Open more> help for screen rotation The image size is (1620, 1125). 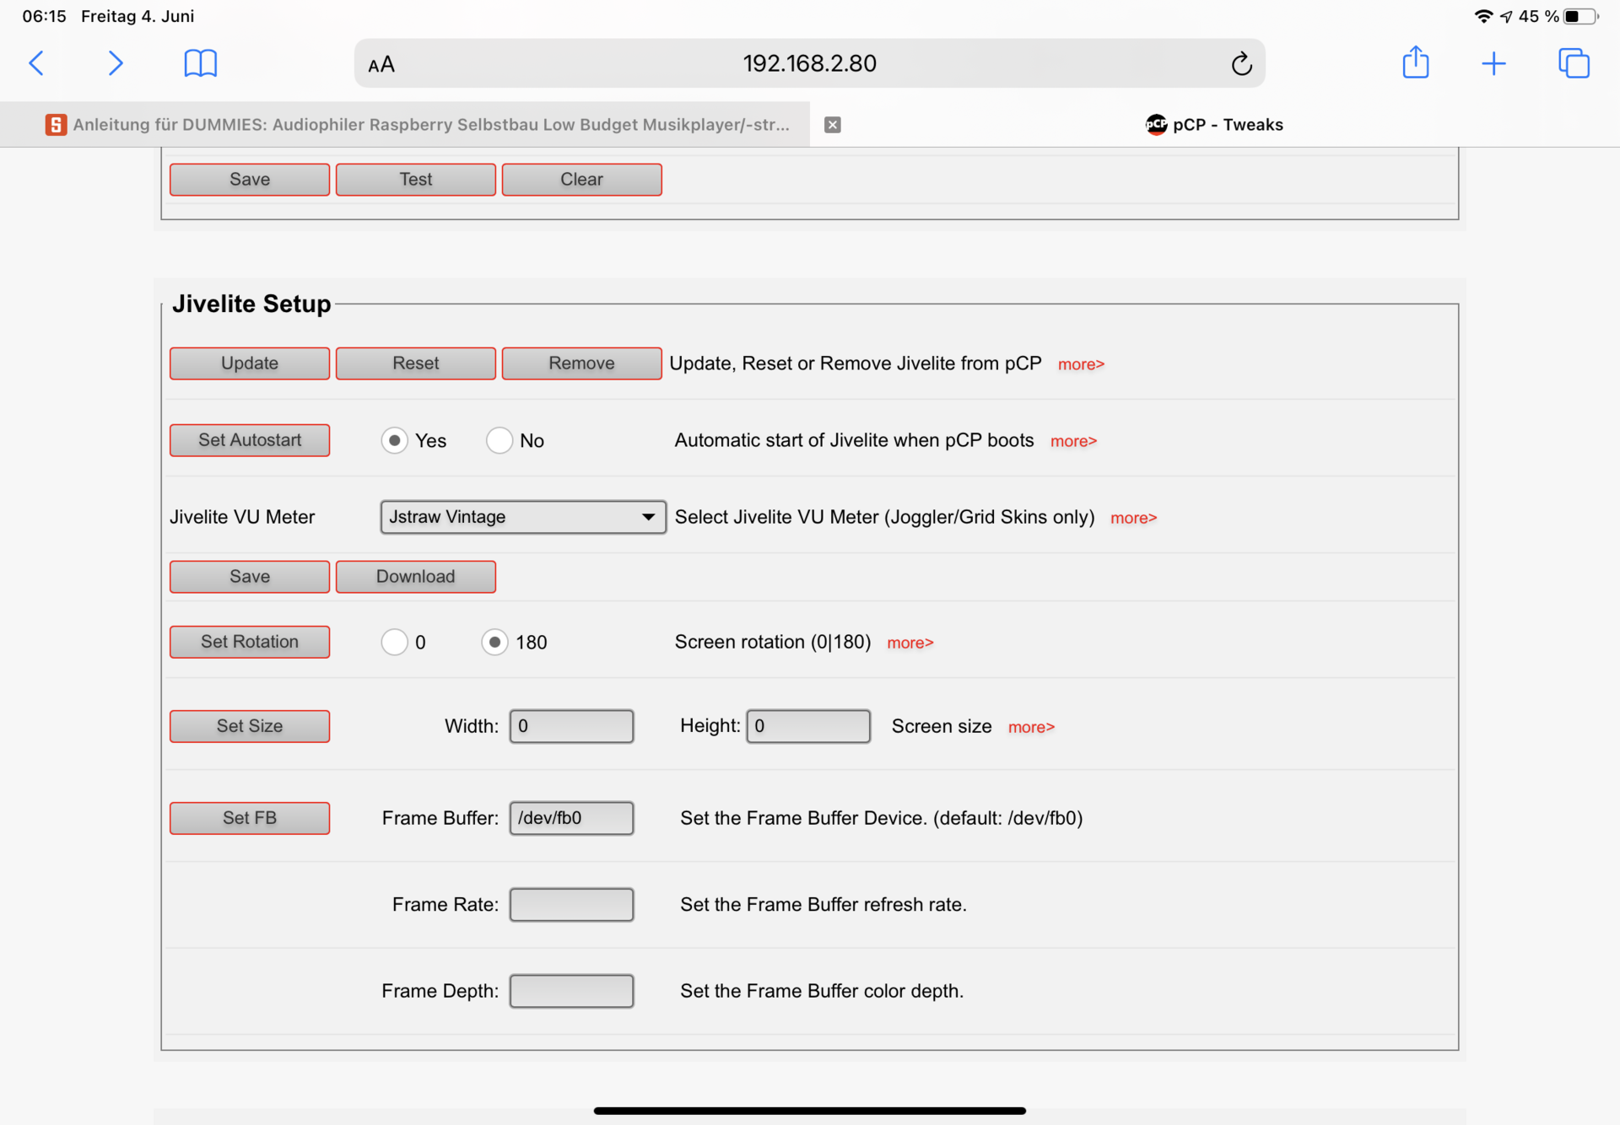point(910,643)
